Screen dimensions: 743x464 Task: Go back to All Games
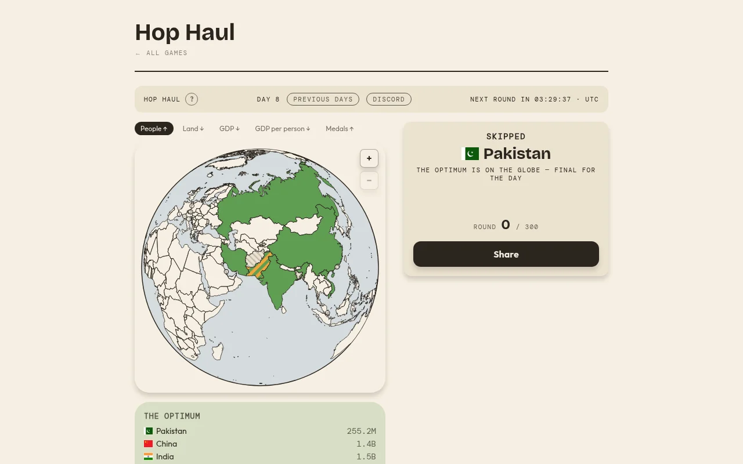[161, 53]
